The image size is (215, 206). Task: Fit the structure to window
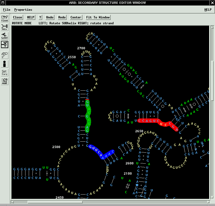(98, 17)
